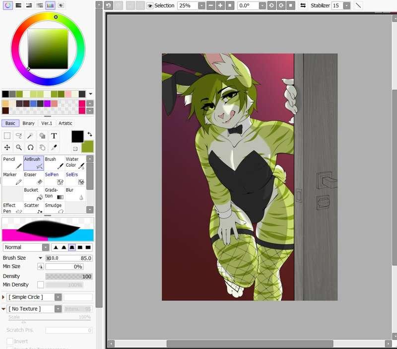Click the transparent color button
The image size is (397, 349).
click(x=75, y=148)
